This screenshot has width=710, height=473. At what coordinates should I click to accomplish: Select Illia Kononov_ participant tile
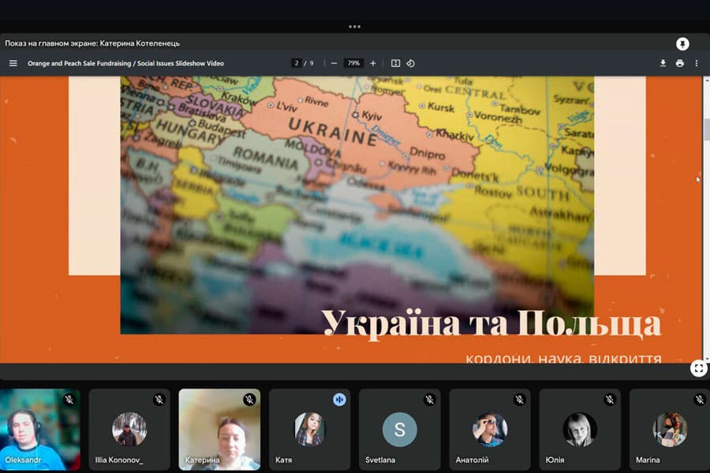(x=129, y=430)
